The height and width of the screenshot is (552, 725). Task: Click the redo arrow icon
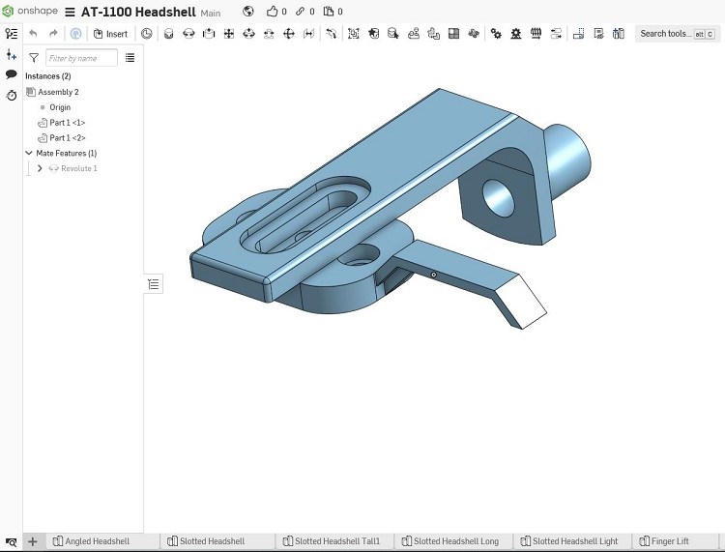(53, 33)
